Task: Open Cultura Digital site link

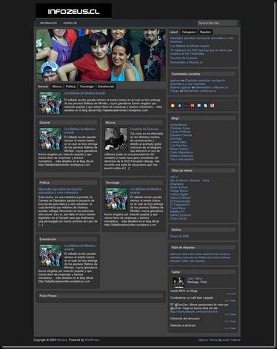Action: point(179,194)
